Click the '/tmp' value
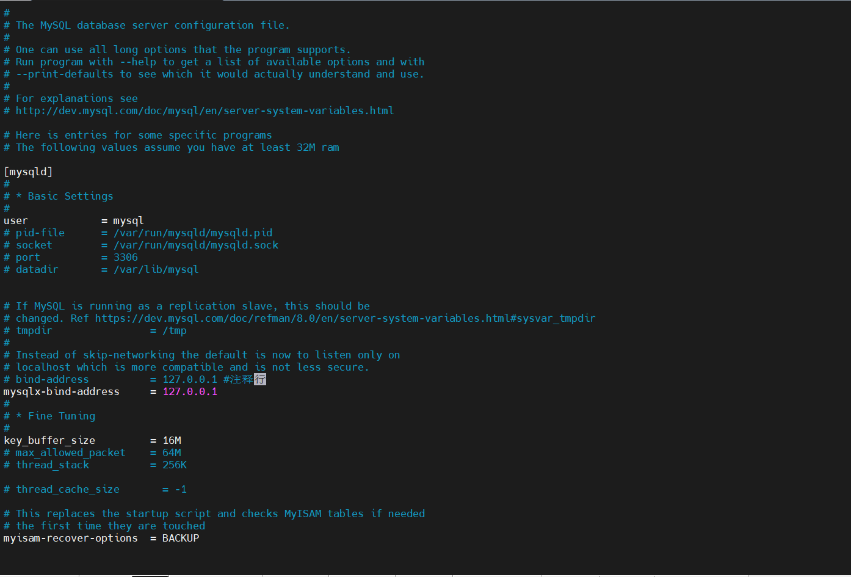Viewport: 851px width, 577px height. point(175,330)
